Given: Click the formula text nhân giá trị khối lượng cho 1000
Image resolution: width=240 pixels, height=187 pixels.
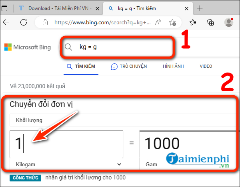Looking at the screenshot, I should (86, 178).
